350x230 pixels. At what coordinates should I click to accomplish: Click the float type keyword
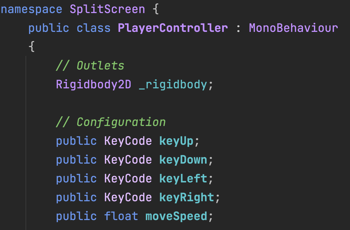(121, 216)
